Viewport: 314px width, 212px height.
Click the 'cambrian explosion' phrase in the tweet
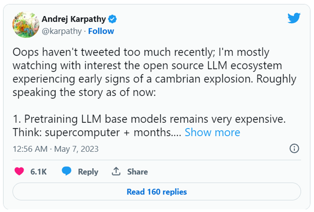204,79
